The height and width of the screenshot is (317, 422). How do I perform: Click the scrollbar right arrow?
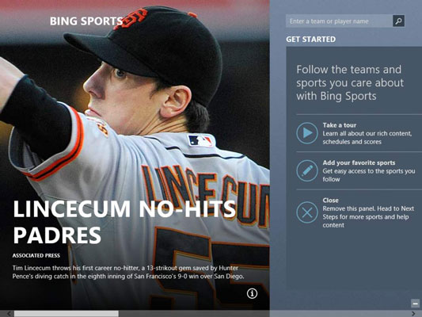(x=413, y=314)
